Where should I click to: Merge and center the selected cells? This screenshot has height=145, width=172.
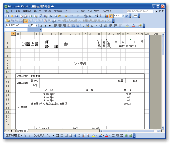69,26
